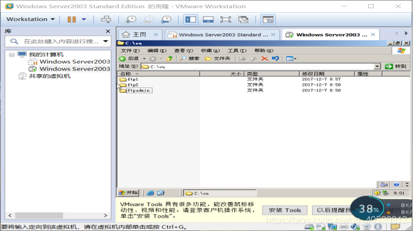Image resolution: width=413 pixels, height=231 pixels.
Task: Open the 工具(T) menu
Action: coord(237,50)
